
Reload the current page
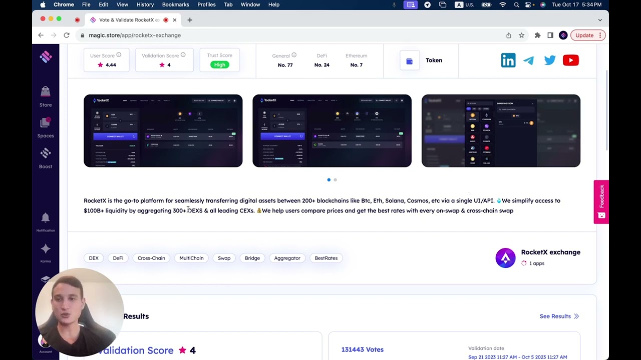[x=67, y=35]
